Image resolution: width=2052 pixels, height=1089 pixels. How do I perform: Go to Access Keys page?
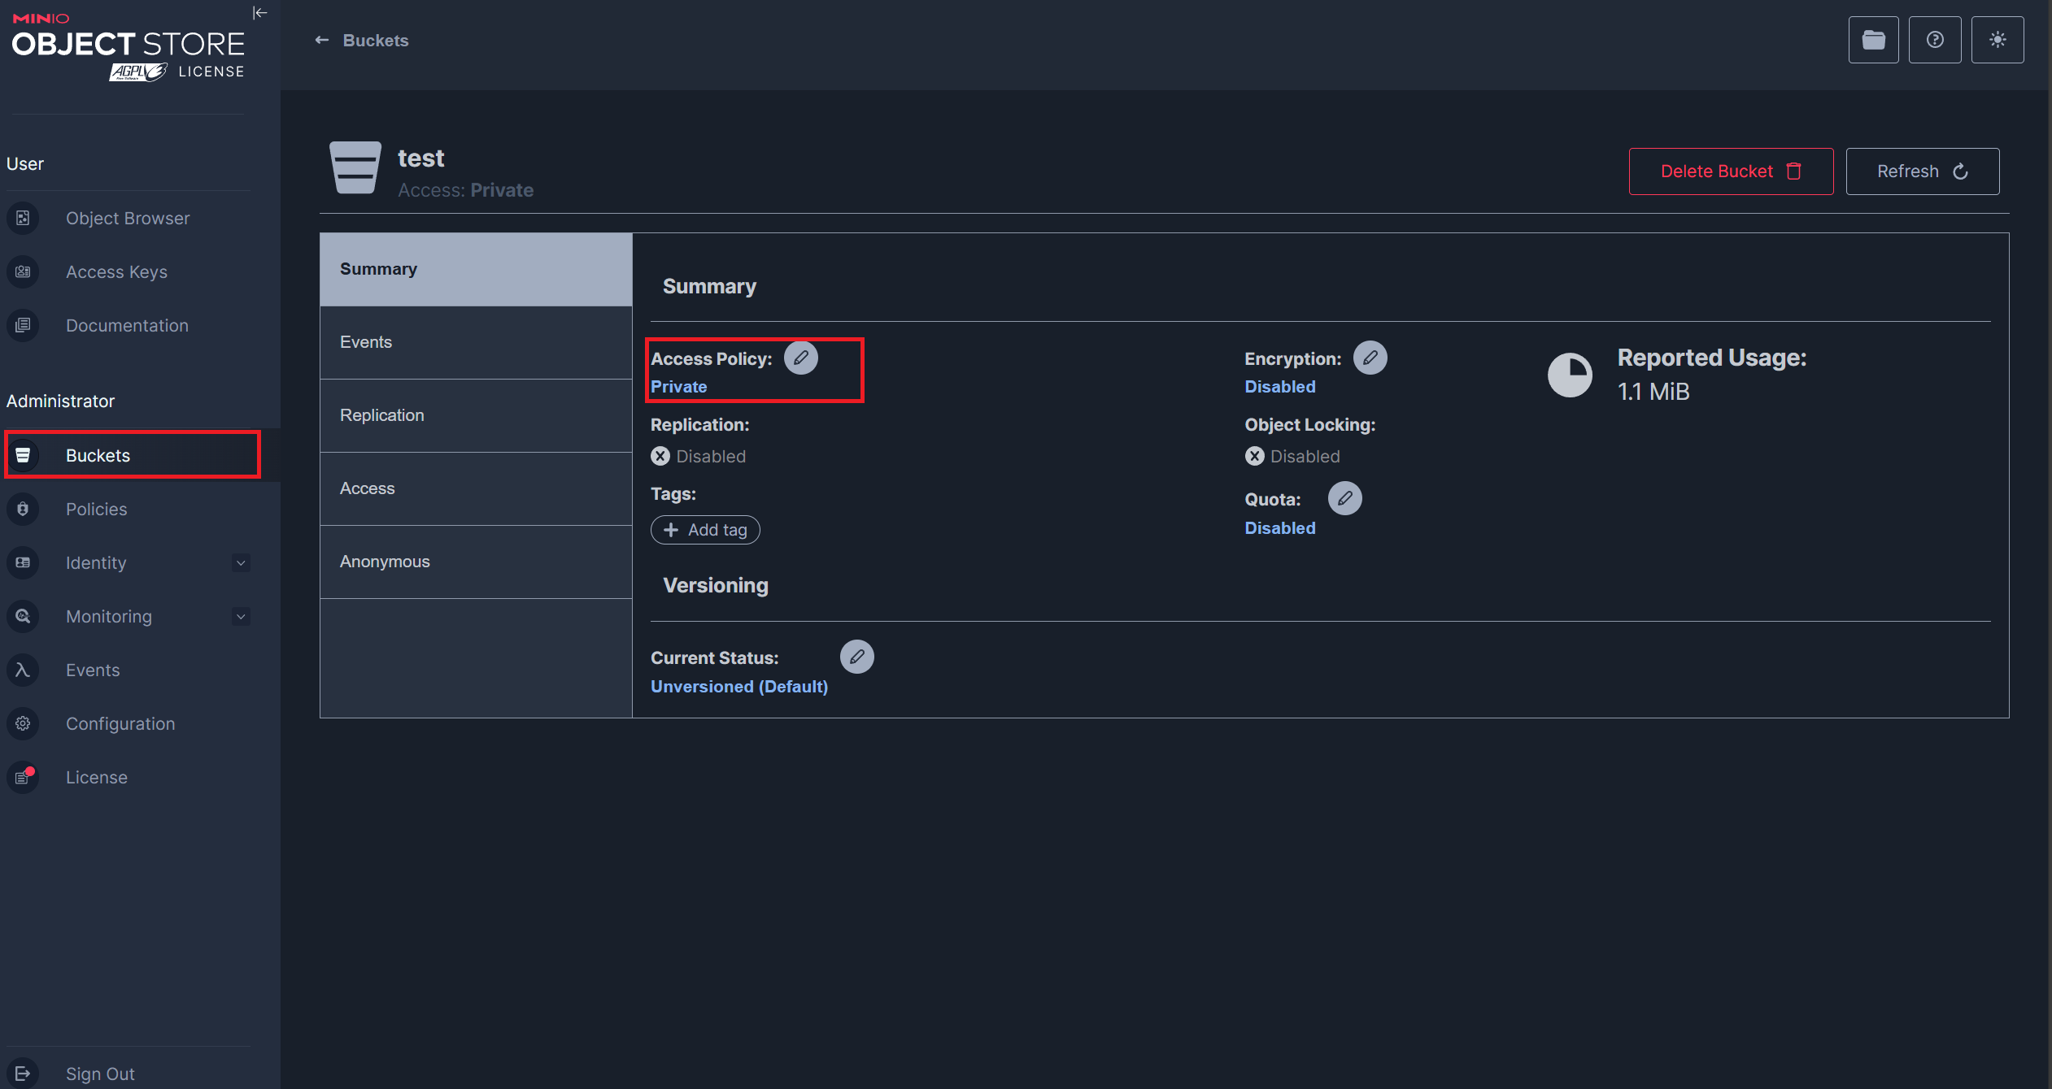(x=116, y=271)
